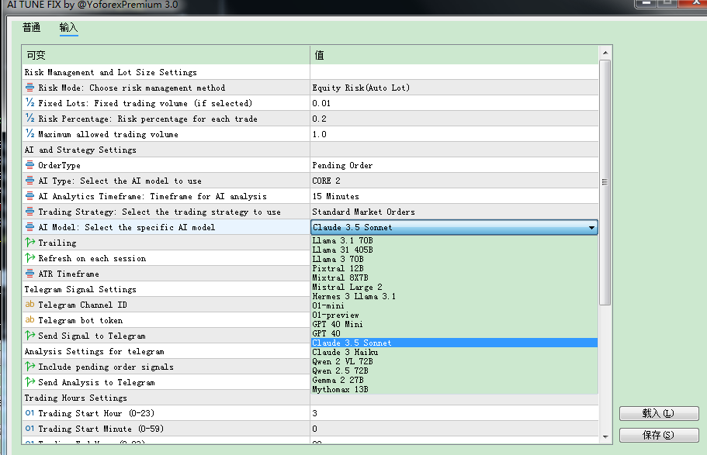This screenshot has width=707, height=455.
Task: Click the 载入(L) load button
Action: pos(658,414)
